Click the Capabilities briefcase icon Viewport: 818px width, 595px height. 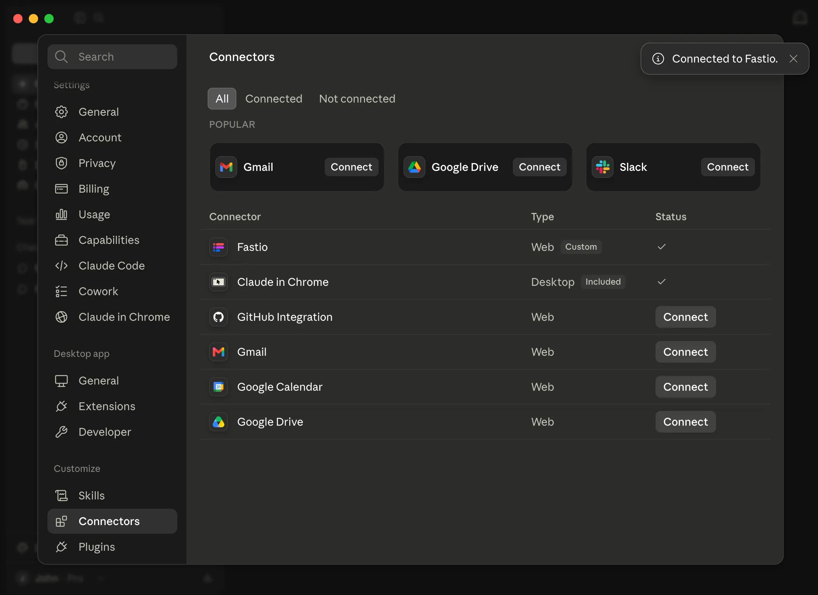pos(61,240)
